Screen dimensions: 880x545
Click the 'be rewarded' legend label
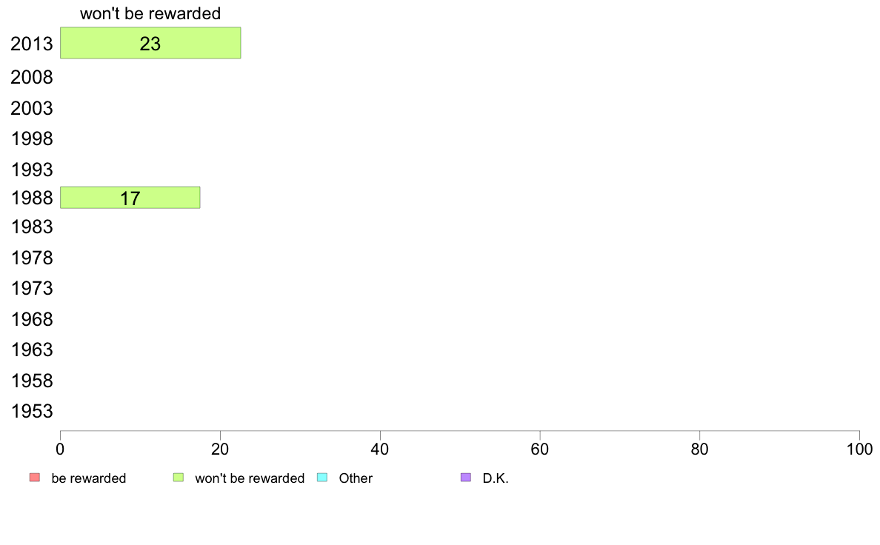point(89,478)
